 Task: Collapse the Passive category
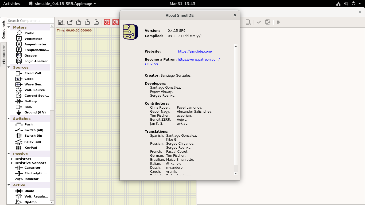tap(9, 154)
